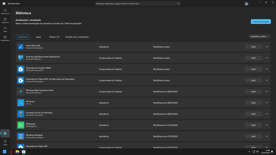Open the Página Inicial home icon
This screenshot has width=276, height=155.
coord(5,11)
